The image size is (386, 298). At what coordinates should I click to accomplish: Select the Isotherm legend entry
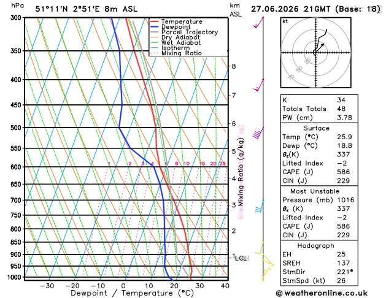170,48
